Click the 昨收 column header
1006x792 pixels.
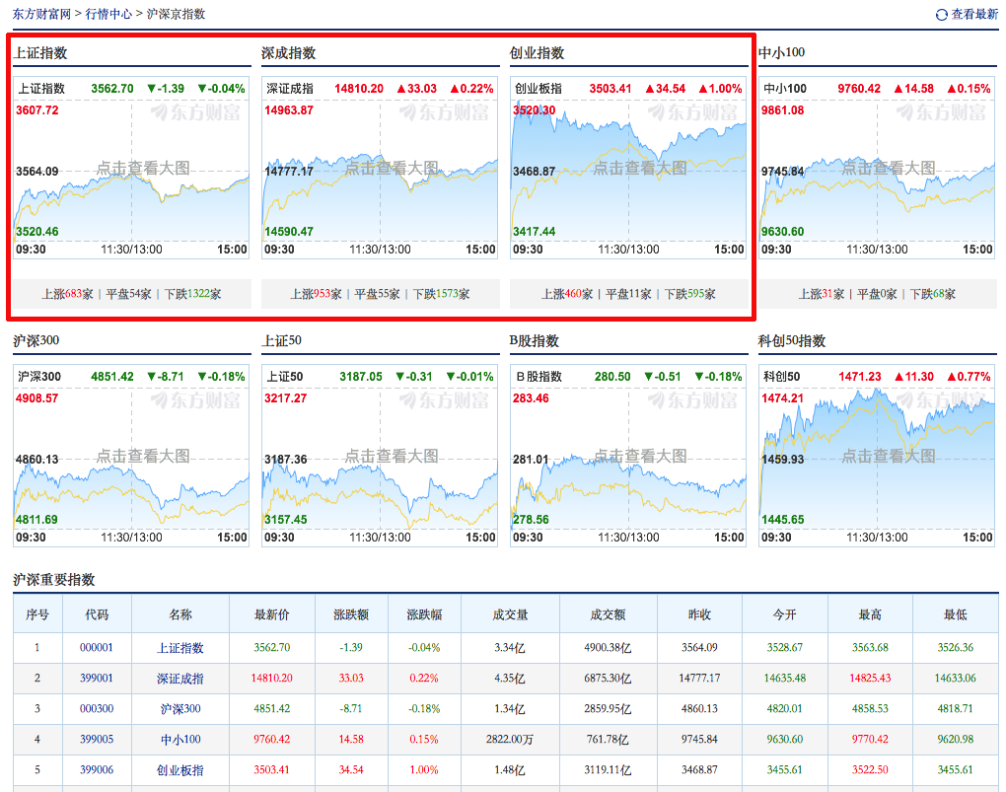click(699, 614)
